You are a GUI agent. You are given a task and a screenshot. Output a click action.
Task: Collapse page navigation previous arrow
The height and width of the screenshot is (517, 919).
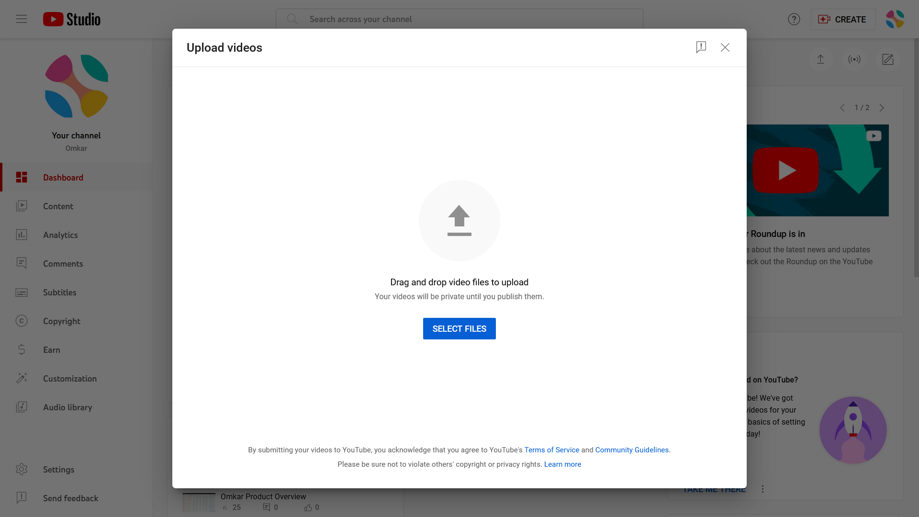(x=842, y=107)
